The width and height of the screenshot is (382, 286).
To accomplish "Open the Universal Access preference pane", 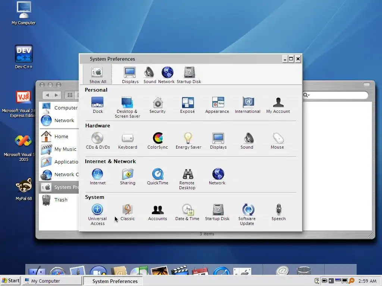I will pyautogui.click(x=97, y=215).
